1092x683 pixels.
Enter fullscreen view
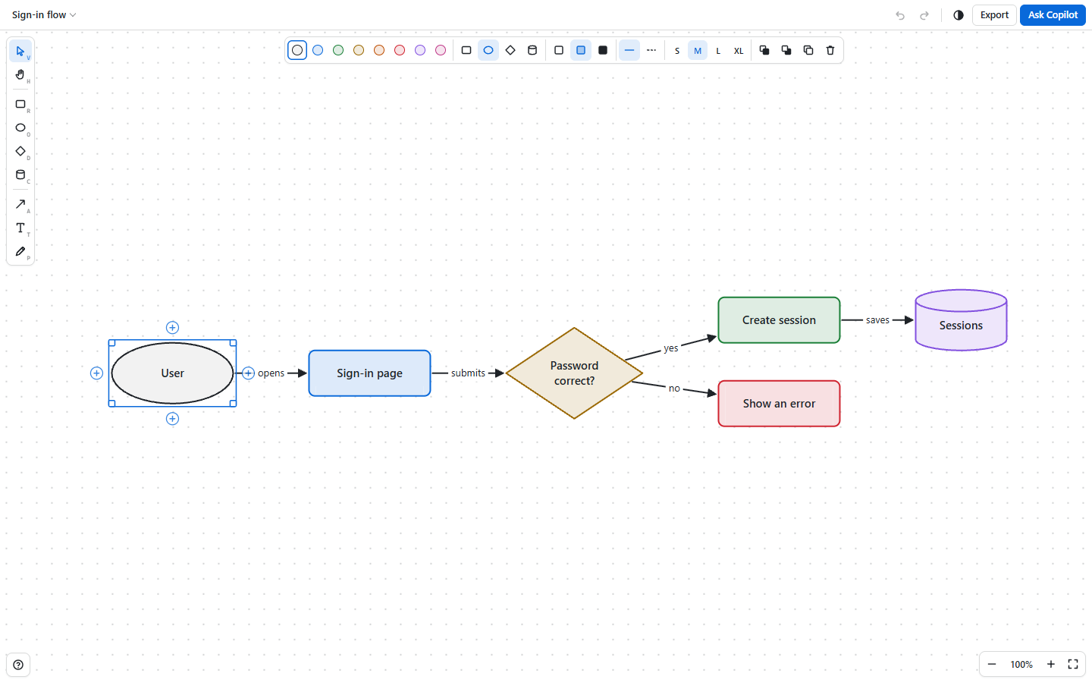coord(1073,664)
